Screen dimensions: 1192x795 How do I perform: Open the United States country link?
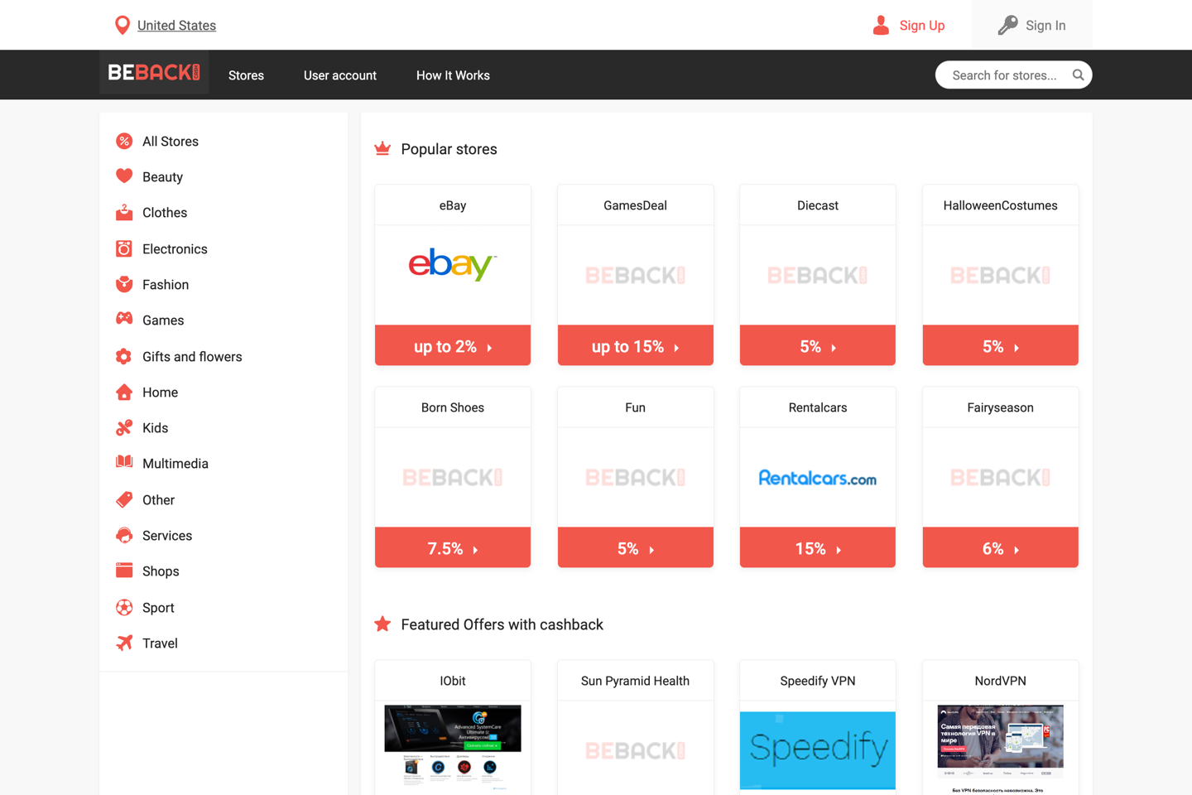pyautogui.click(x=176, y=26)
